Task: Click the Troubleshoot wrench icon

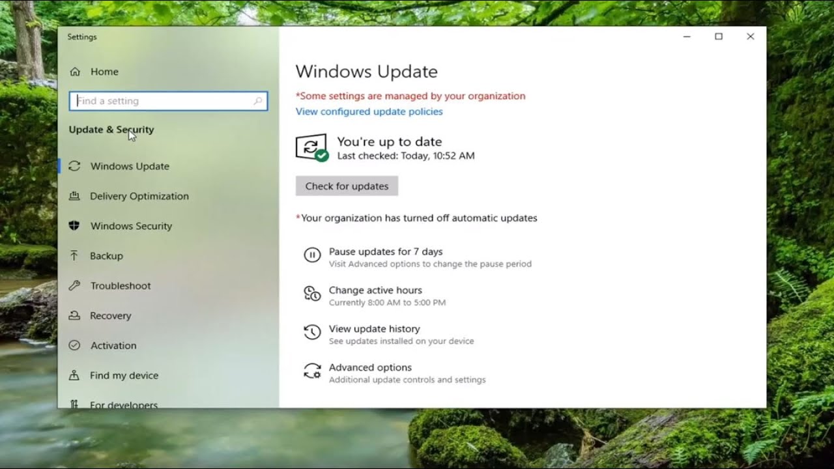Action: (x=74, y=286)
